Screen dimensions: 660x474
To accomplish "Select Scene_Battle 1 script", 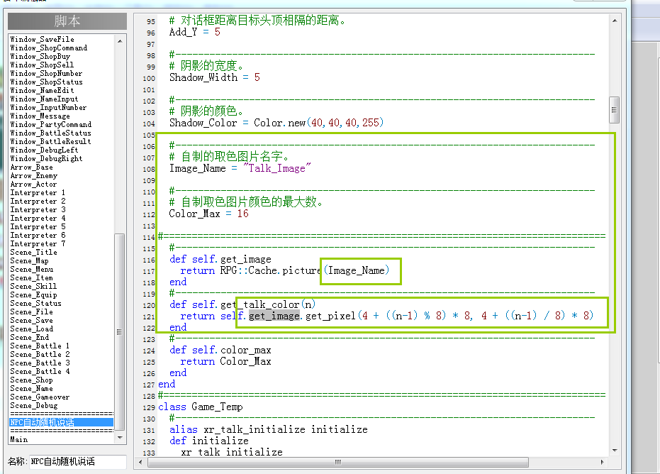I will [x=40, y=346].
